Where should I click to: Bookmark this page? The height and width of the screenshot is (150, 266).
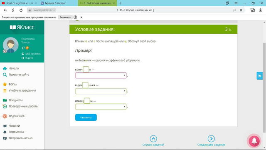pyautogui.click(x=241, y=10)
